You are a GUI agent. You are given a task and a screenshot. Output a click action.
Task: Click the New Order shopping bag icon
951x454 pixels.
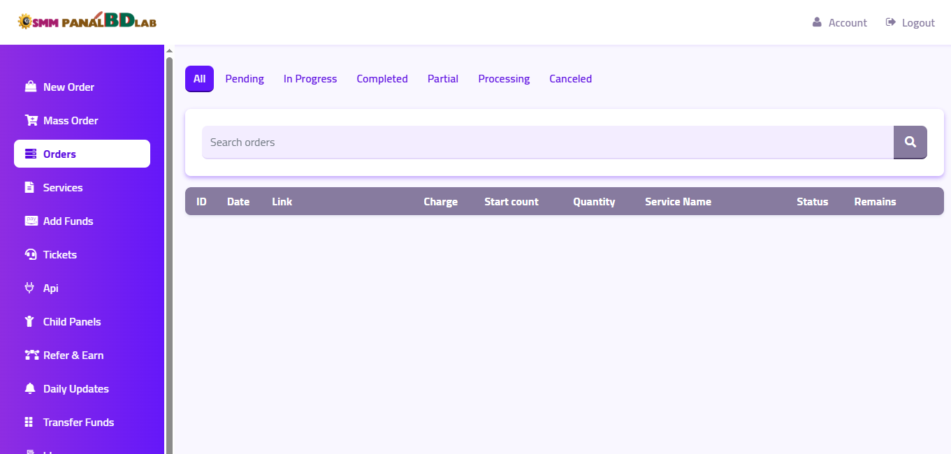31,87
